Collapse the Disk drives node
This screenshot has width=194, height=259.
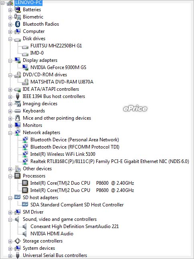pyautogui.click(x=10, y=39)
